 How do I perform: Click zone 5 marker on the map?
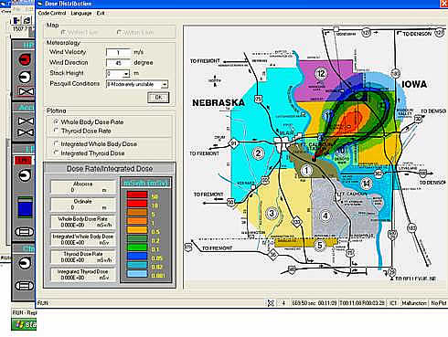320,245
